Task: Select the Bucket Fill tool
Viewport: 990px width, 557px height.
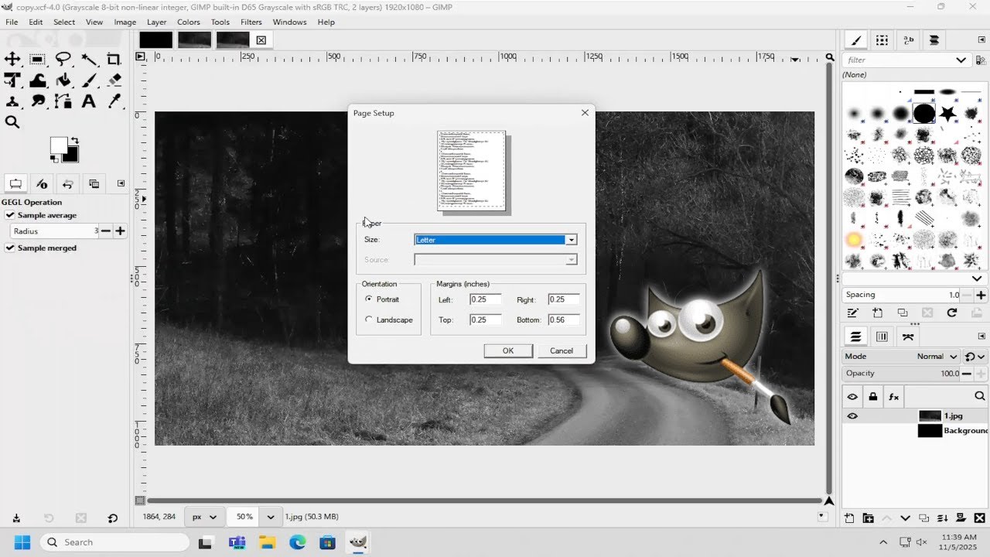Action: pyautogui.click(x=63, y=80)
